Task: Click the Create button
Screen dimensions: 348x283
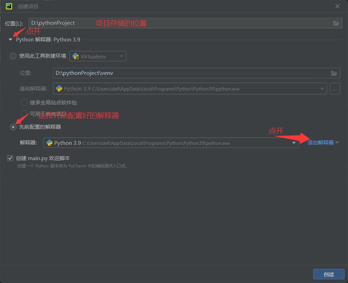Action: [329, 274]
